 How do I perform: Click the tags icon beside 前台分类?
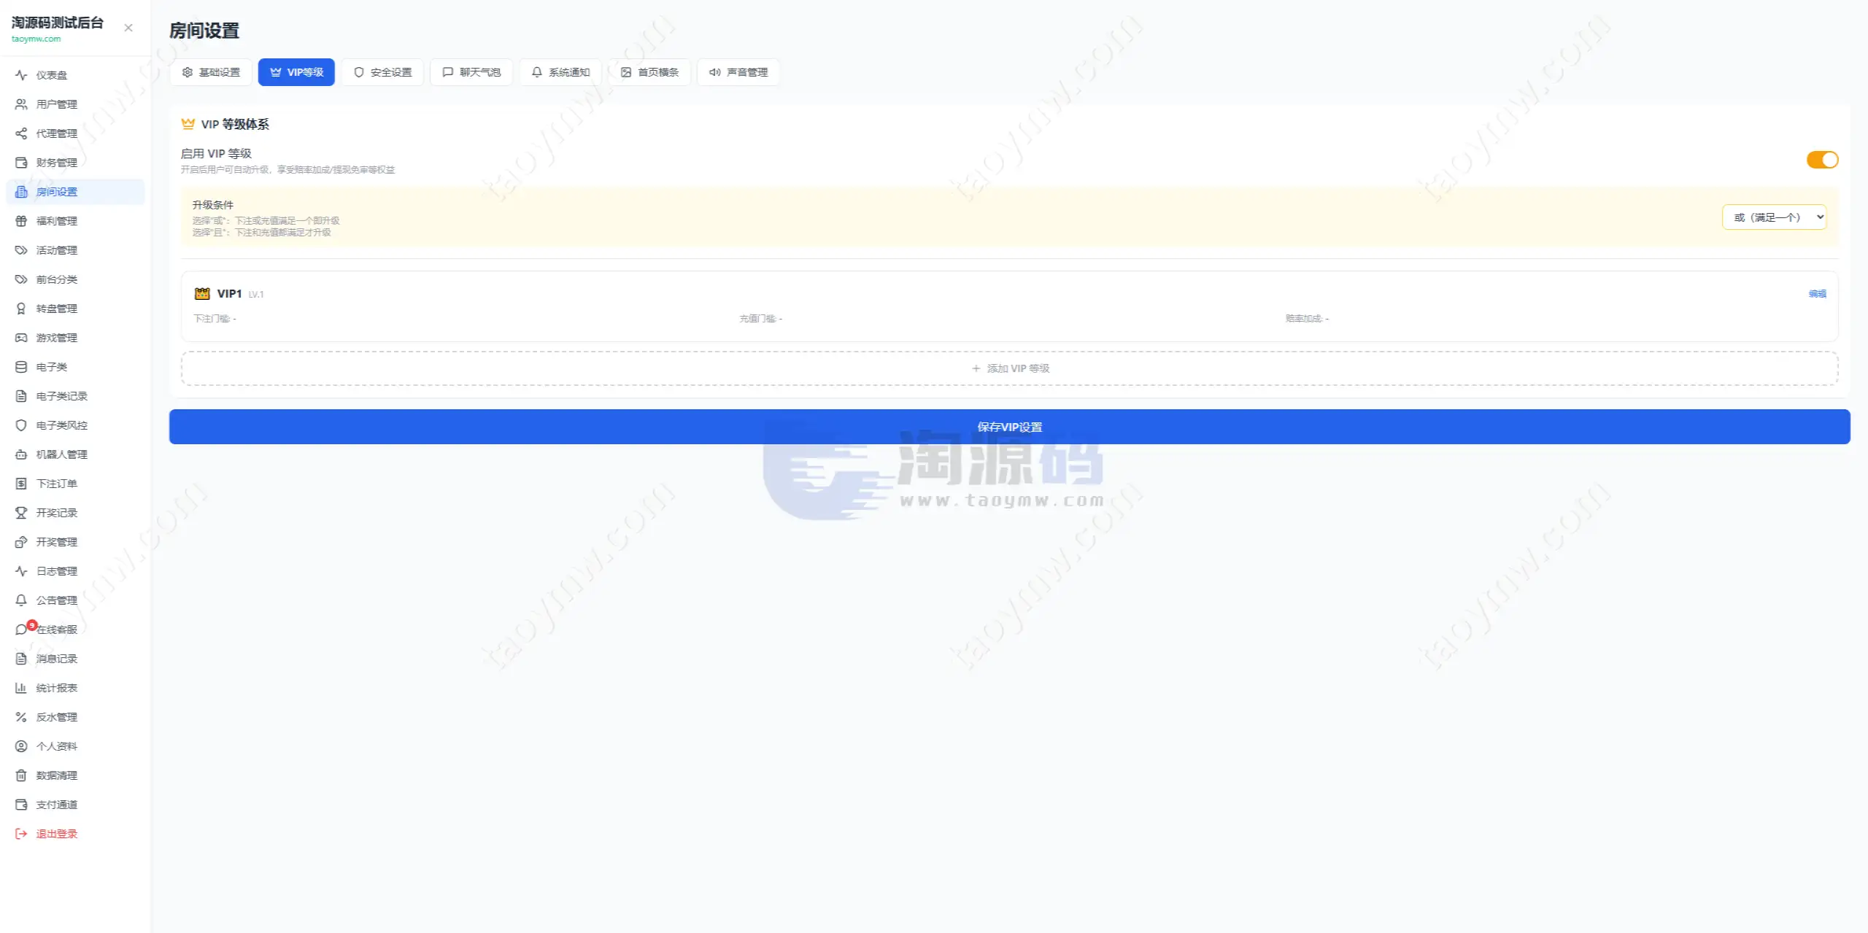pyautogui.click(x=21, y=279)
